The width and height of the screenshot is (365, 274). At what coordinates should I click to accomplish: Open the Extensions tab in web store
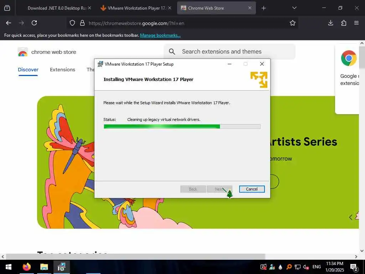click(62, 70)
